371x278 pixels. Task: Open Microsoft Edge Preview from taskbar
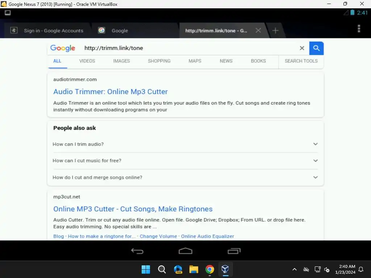(178, 269)
